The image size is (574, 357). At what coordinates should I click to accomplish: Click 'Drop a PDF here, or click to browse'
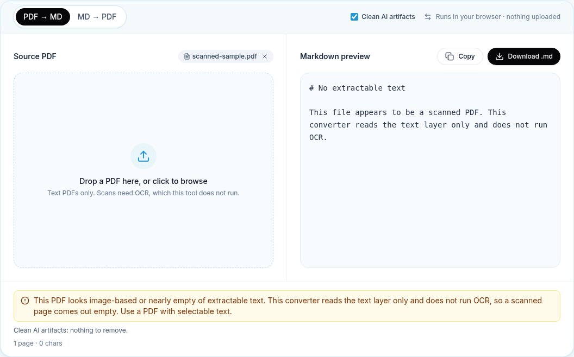(143, 181)
